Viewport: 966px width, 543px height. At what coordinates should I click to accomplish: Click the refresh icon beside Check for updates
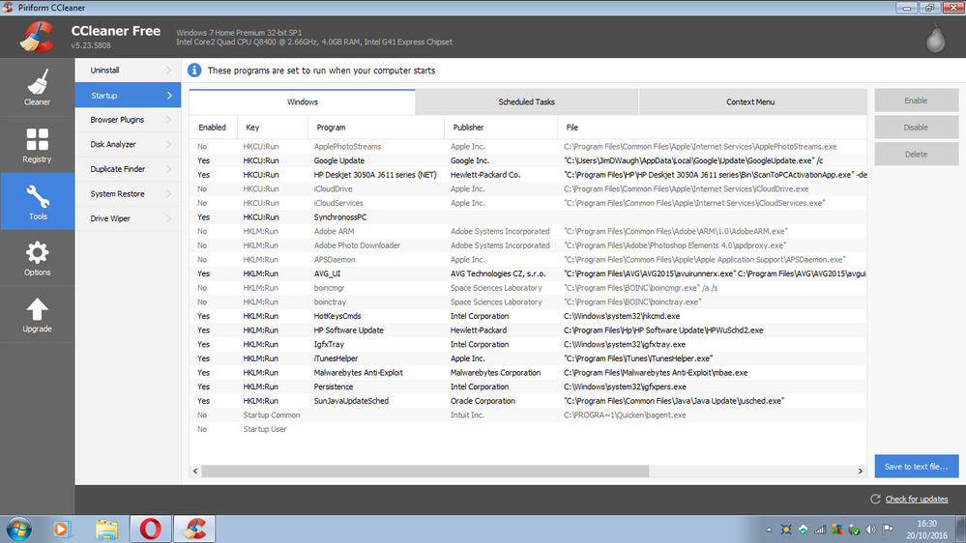coord(875,499)
